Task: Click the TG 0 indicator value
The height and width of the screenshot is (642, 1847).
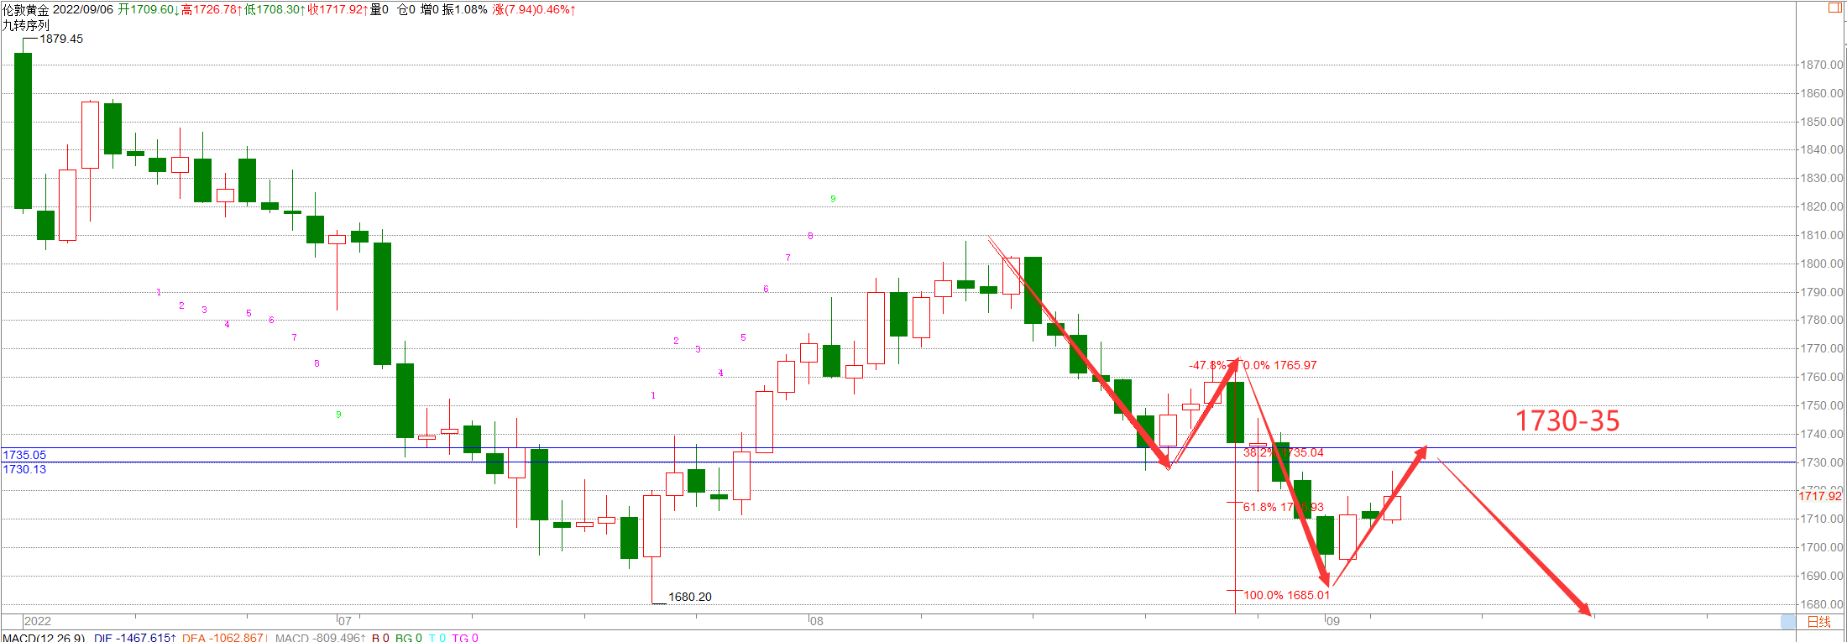Action: tap(465, 638)
